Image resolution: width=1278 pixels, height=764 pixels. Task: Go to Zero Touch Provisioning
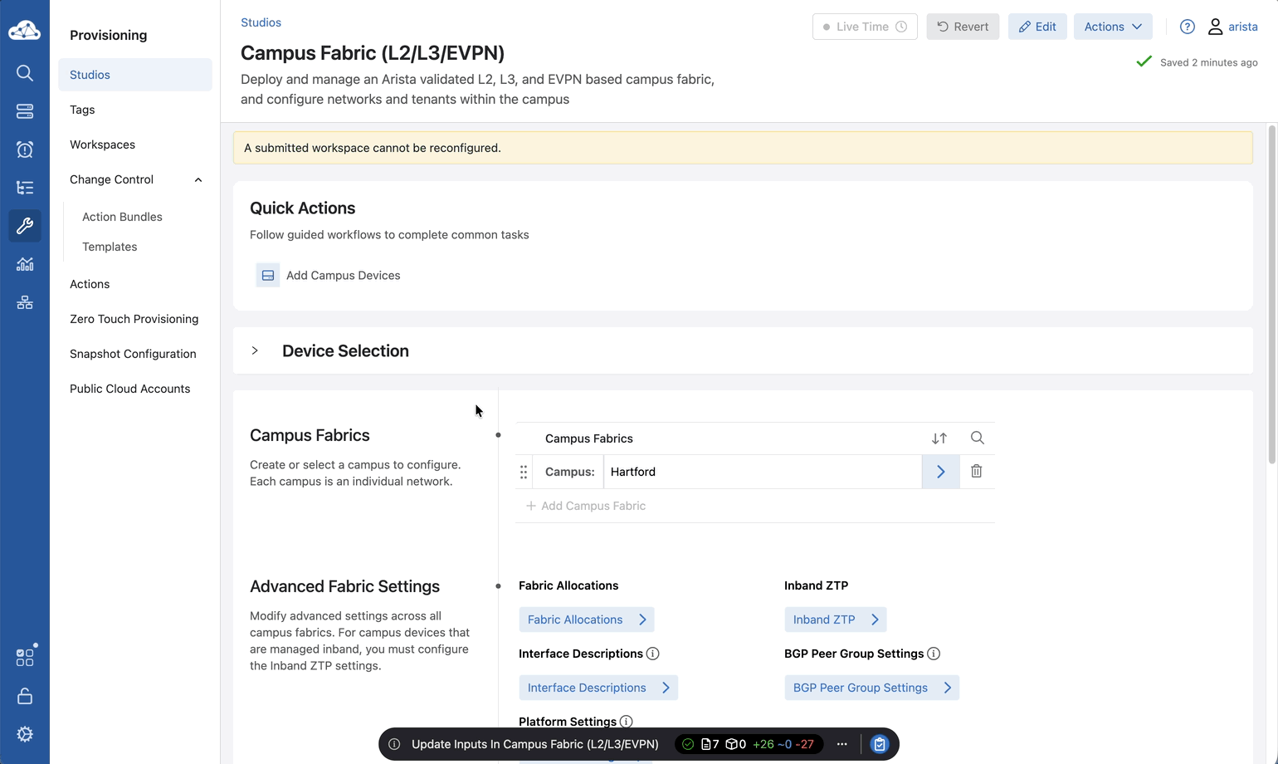pyautogui.click(x=134, y=319)
